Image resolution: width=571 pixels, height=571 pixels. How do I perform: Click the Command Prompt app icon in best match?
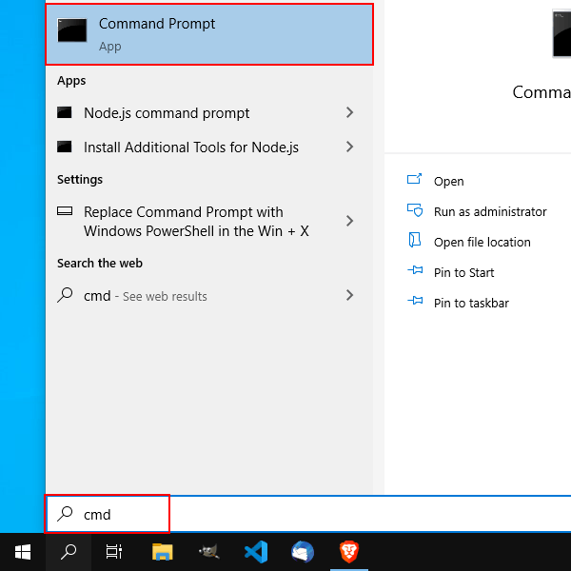tap(72, 30)
